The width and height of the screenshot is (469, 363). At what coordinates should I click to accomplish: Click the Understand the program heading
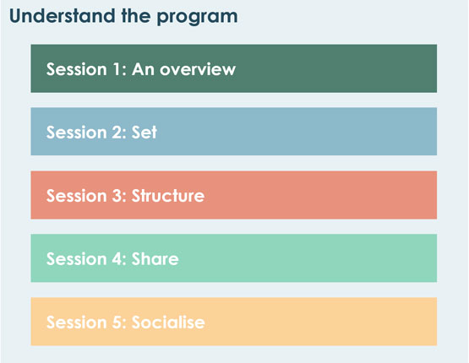(123, 16)
